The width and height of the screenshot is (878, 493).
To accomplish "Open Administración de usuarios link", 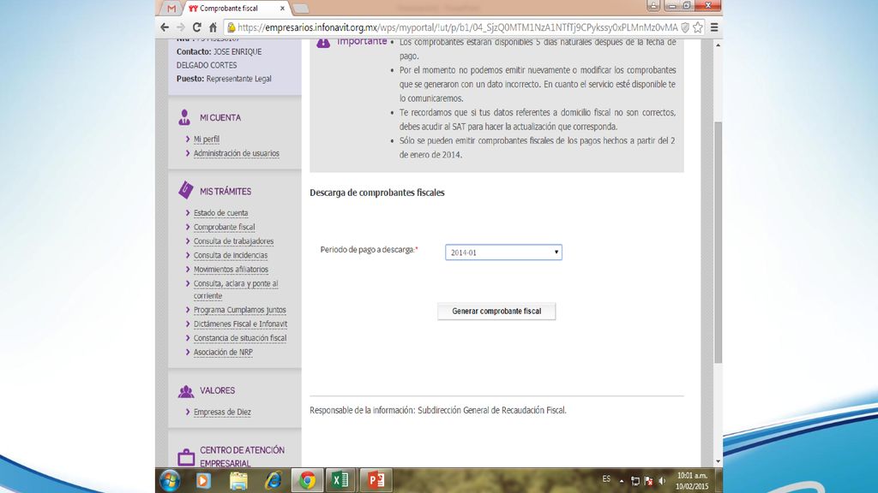I will [x=237, y=153].
